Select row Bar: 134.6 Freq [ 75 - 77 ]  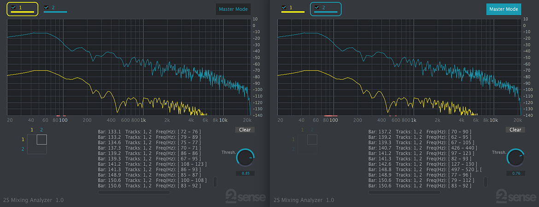pos(149,143)
